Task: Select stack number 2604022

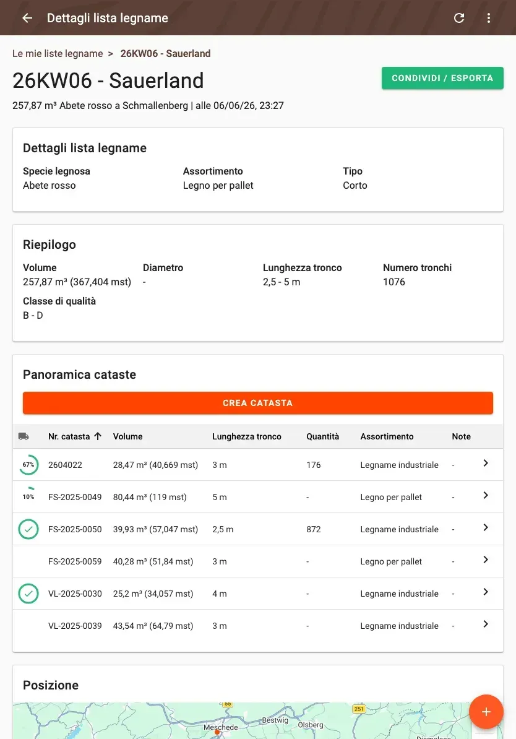Action: coord(65,465)
